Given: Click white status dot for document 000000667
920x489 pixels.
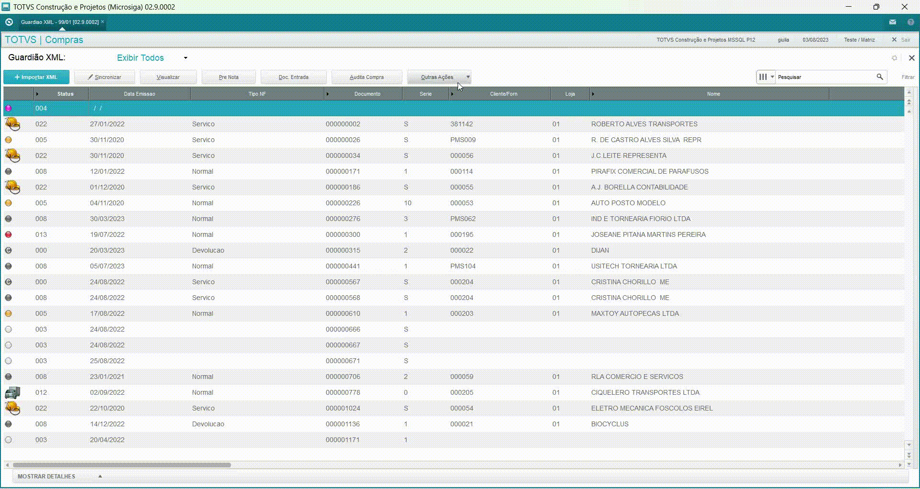Looking at the screenshot, I should tap(8, 345).
